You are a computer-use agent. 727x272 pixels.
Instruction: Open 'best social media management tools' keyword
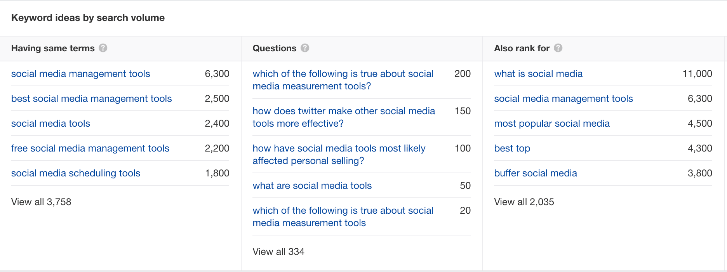[91, 99]
